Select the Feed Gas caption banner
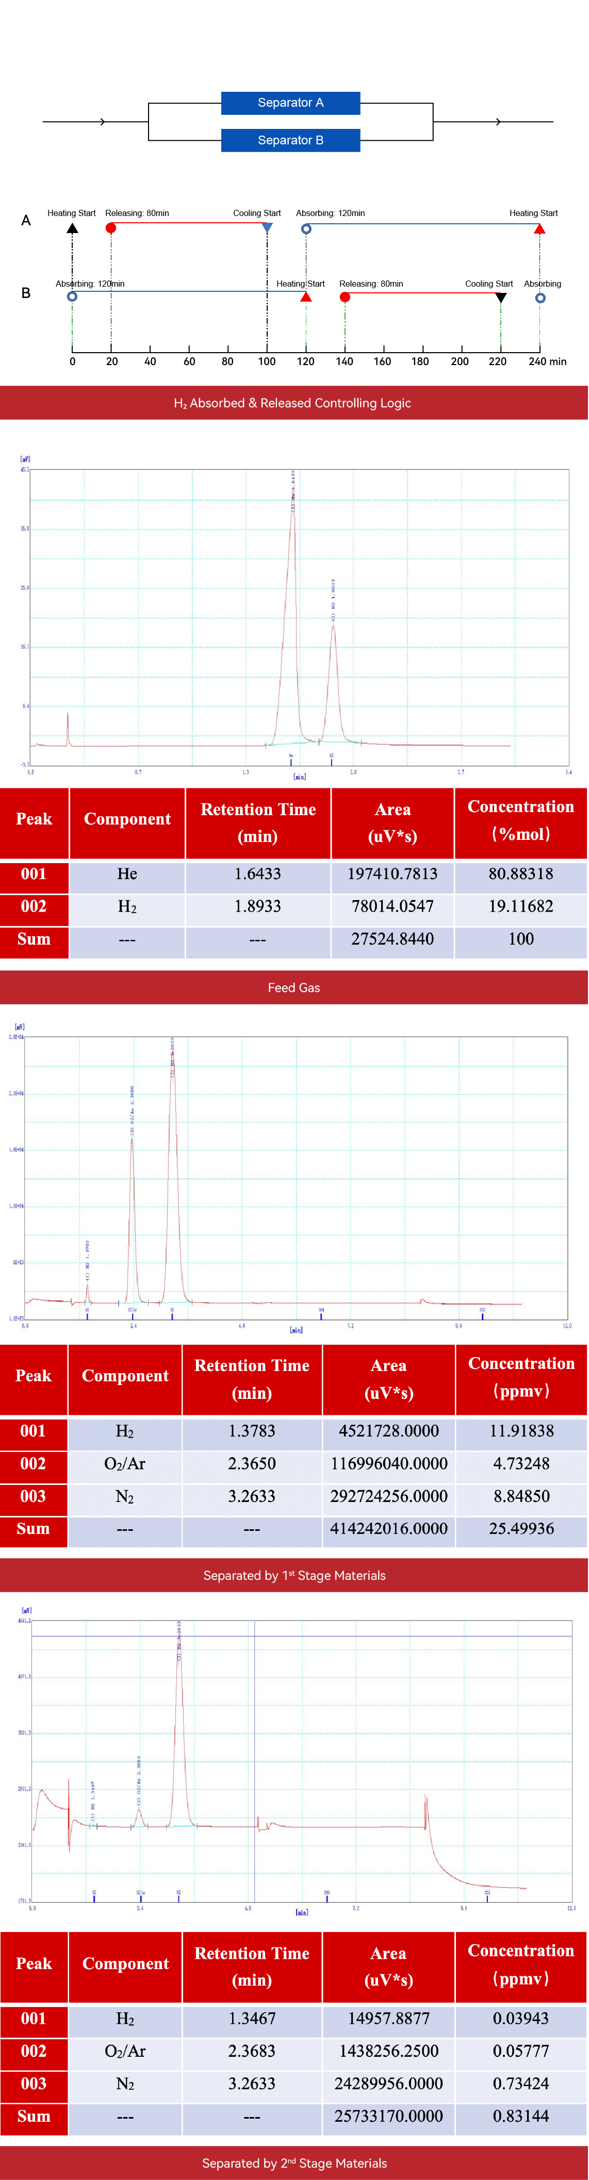Viewport: 589px width, 2180px height. click(x=293, y=987)
